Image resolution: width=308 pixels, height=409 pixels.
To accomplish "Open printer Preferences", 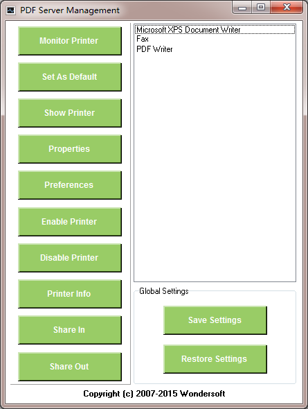I will [70, 185].
